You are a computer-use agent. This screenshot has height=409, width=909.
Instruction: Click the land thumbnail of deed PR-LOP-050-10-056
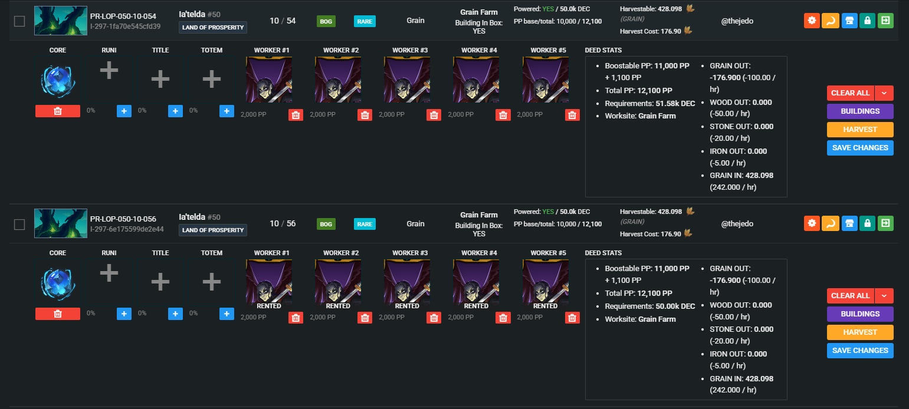point(61,223)
